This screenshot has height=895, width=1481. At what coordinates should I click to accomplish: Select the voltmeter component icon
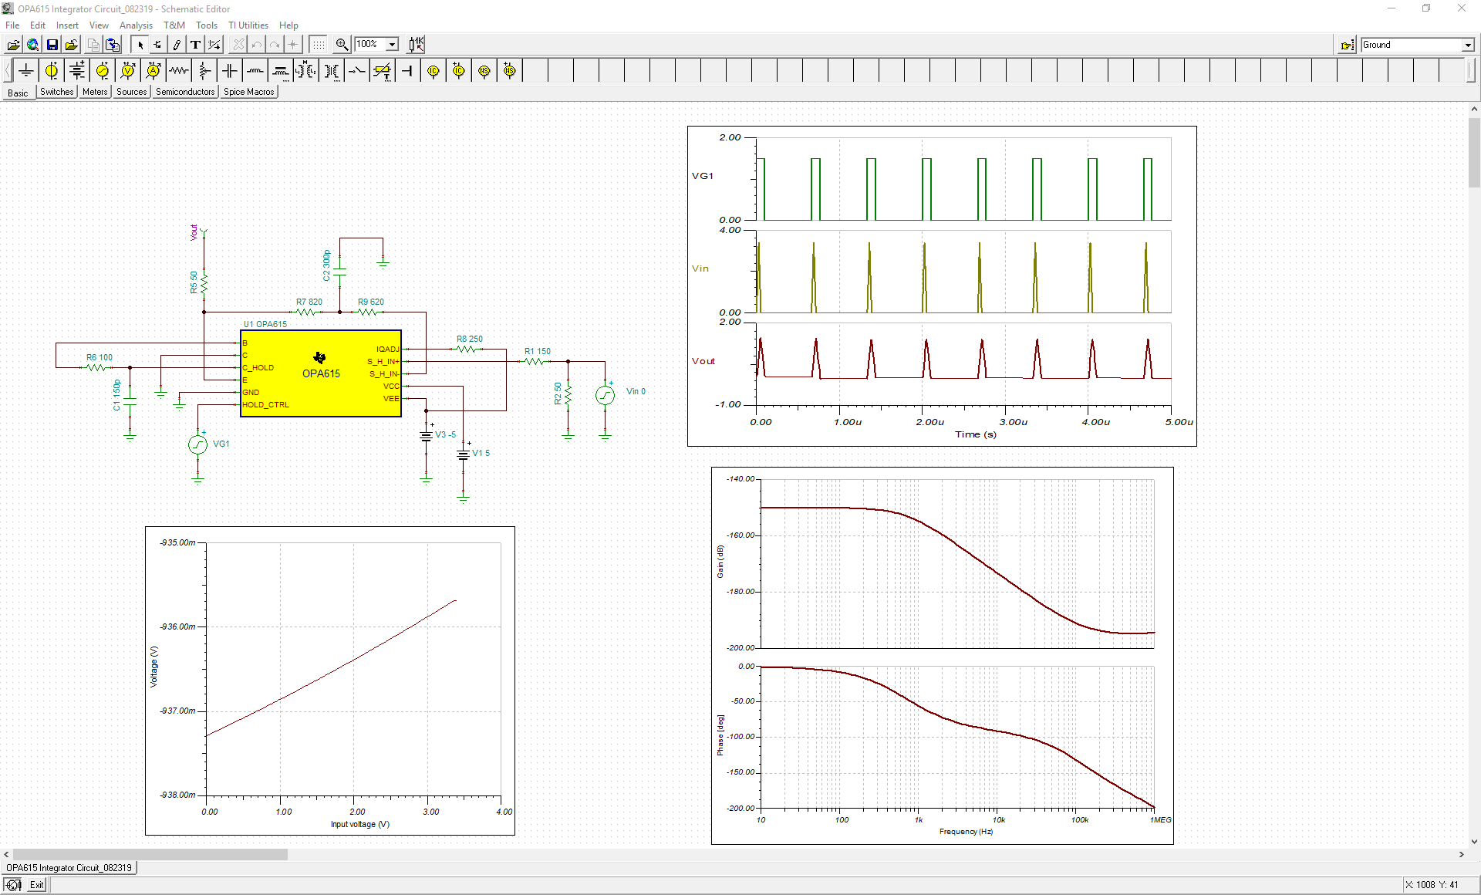128,71
